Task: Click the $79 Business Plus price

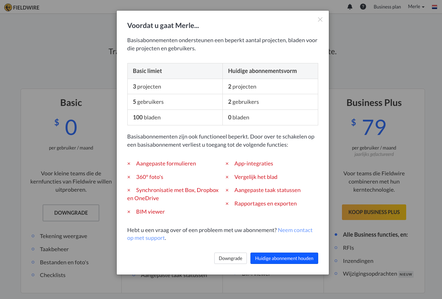Action: [369, 128]
